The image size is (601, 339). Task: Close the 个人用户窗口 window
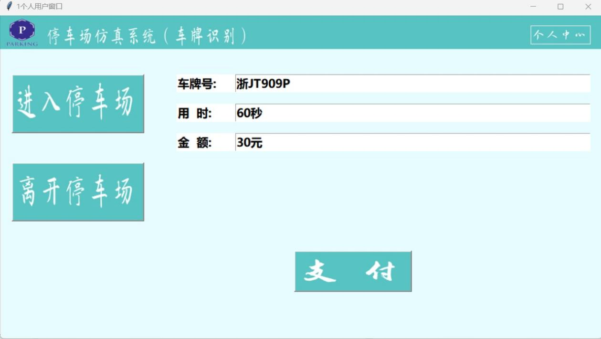click(588, 7)
